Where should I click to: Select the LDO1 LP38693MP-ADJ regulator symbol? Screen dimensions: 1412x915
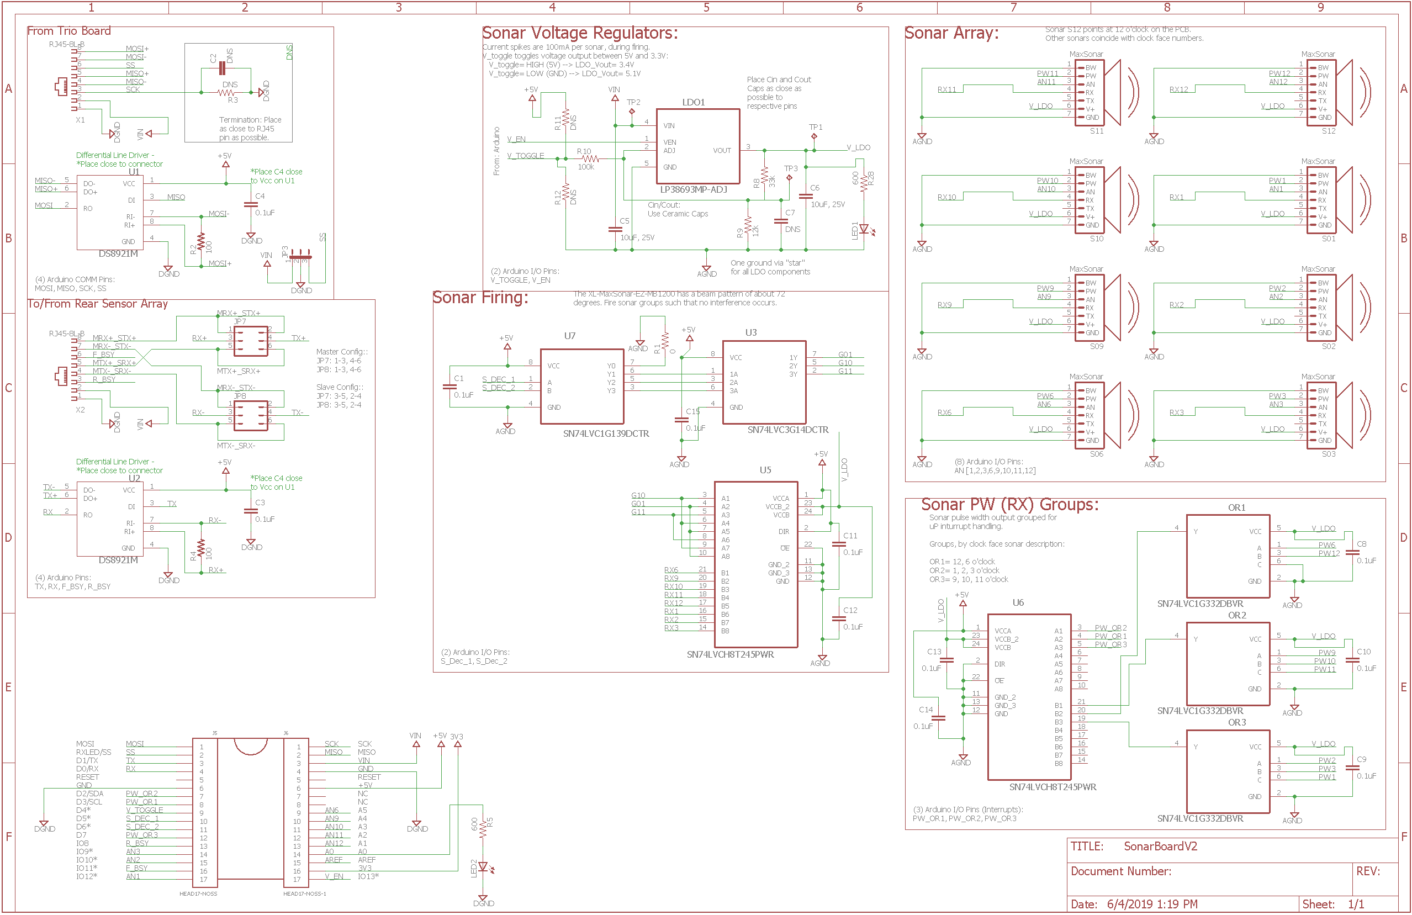point(697,146)
